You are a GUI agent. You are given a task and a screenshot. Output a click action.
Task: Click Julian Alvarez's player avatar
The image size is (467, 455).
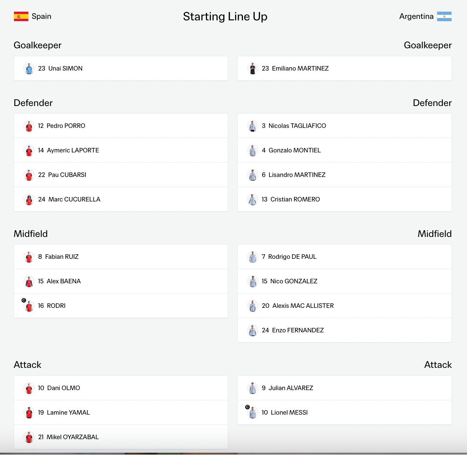[253, 388]
